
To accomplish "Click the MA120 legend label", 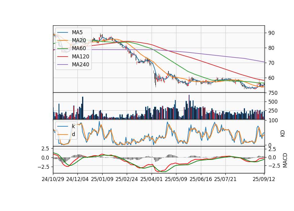I will tap(81, 57).
